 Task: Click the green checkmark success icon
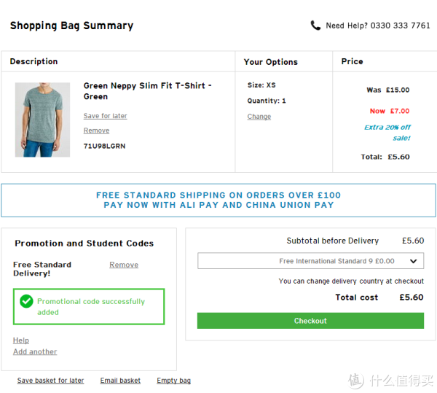pyautogui.click(x=26, y=301)
